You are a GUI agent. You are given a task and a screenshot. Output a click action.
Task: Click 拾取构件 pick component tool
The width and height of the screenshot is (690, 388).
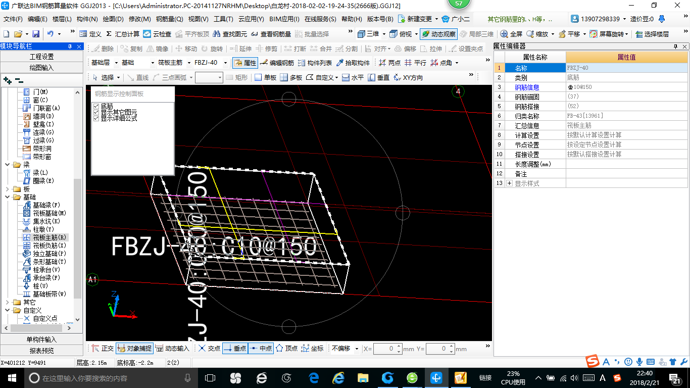(353, 63)
